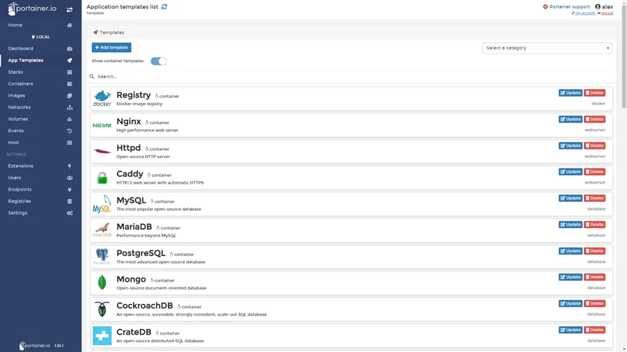
Task: Click Update for the Registry template
Action: (x=570, y=93)
